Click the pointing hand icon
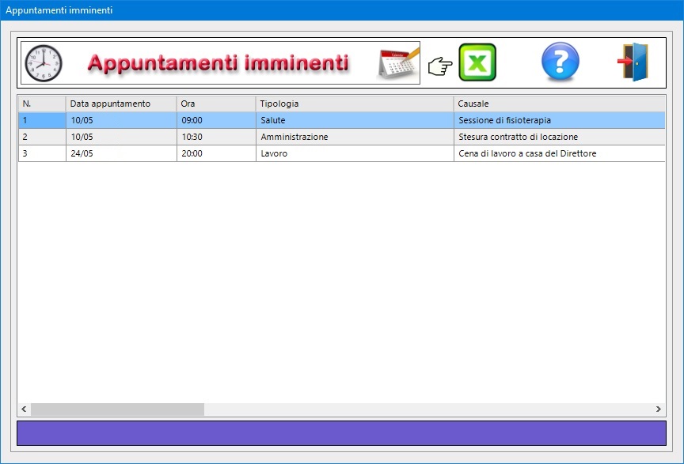The image size is (684, 464). pyautogui.click(x=439, y=65)
